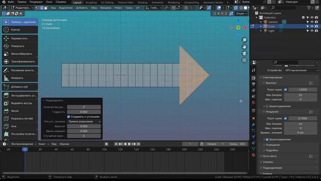321x181 pixels.
Task: Play the timeline animation forward
Action: click(129, 144)
